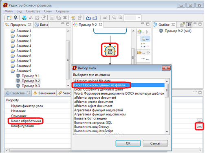205x153 pixels.
Task: Switch to the Замечания tab
Action: pyautogui.click(x=44, y=93)
